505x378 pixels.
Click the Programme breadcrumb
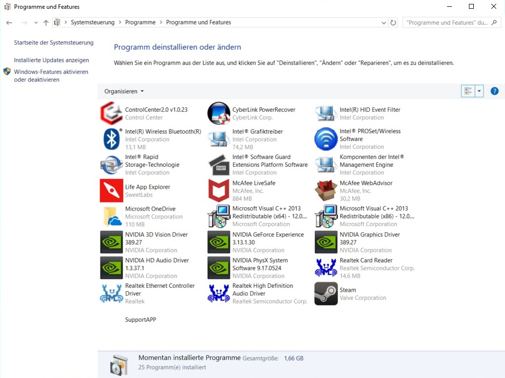(x=140, y=22)
